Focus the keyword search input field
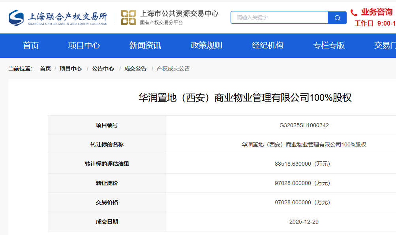 click(279, 18)
